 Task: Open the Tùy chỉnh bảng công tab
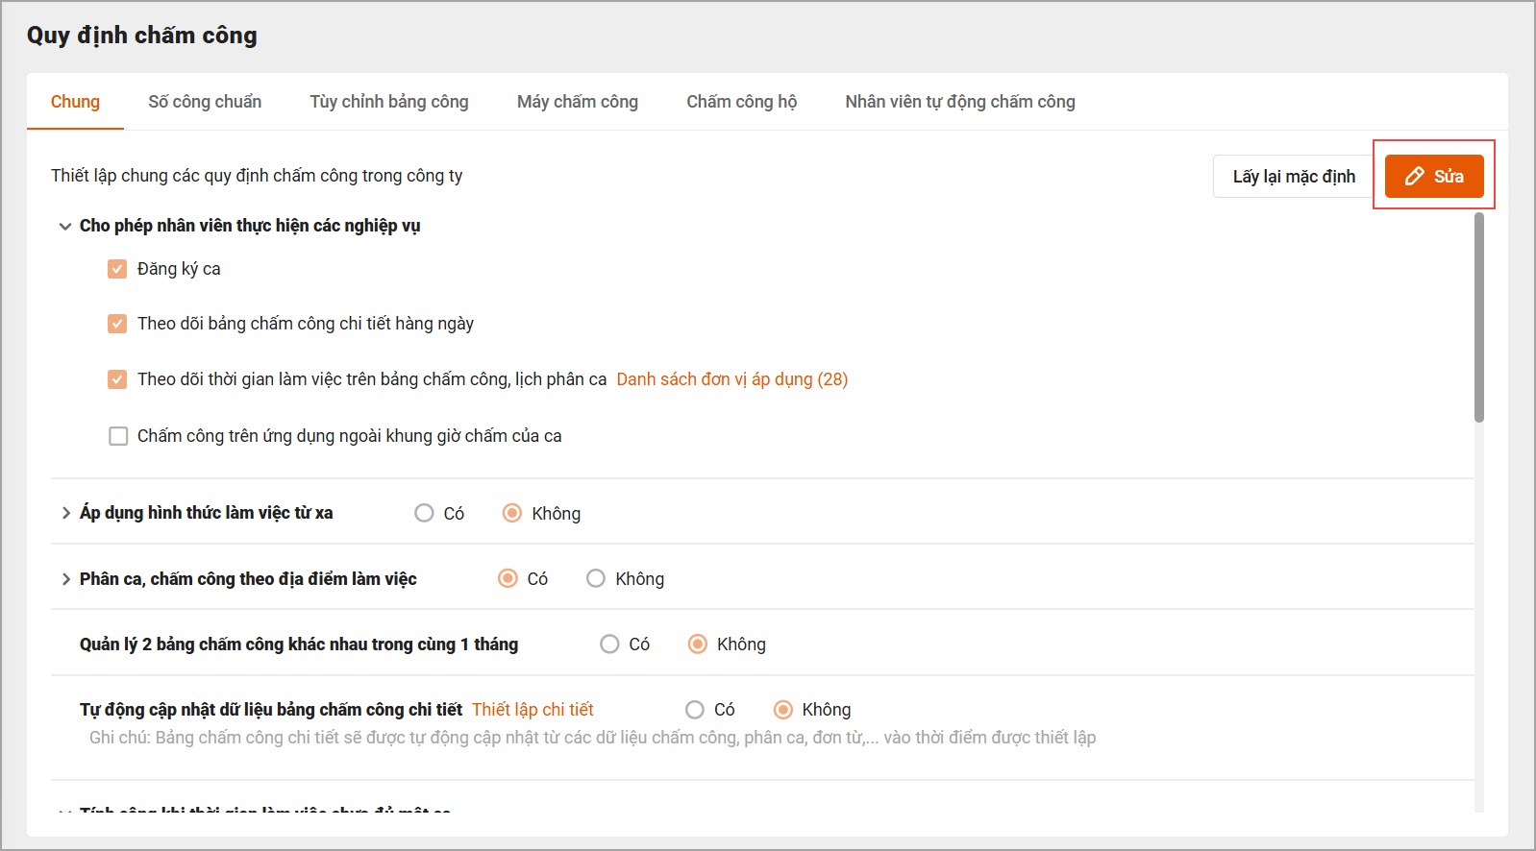[x=389, y=102]
